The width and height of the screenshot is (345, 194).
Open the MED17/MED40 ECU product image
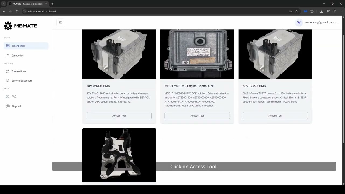click(x=197, y=54)
